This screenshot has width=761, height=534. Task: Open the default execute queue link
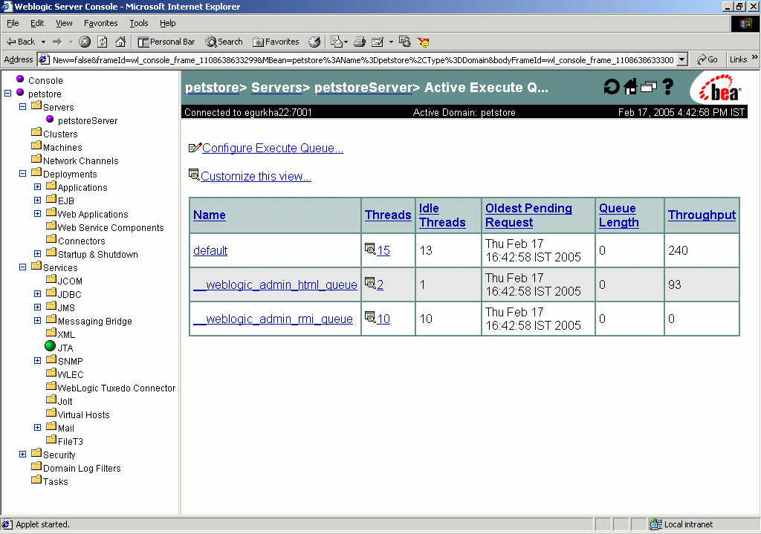(x=210, y=250)
